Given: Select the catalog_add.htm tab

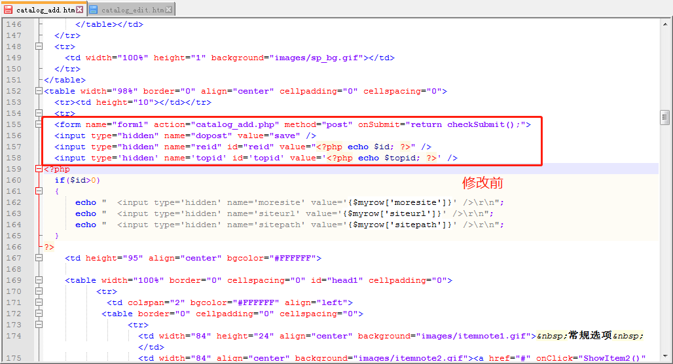Looking at the screenshot, I should 45,10.
